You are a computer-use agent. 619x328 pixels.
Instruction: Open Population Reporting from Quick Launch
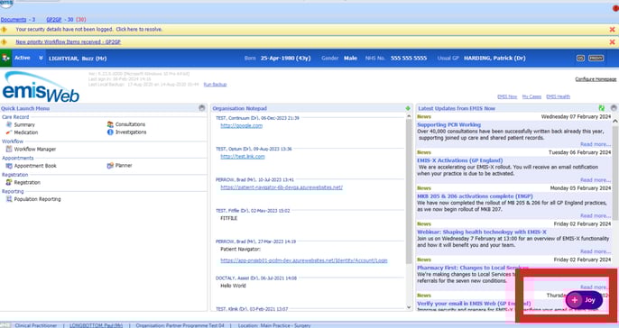[x=38, y=199]
